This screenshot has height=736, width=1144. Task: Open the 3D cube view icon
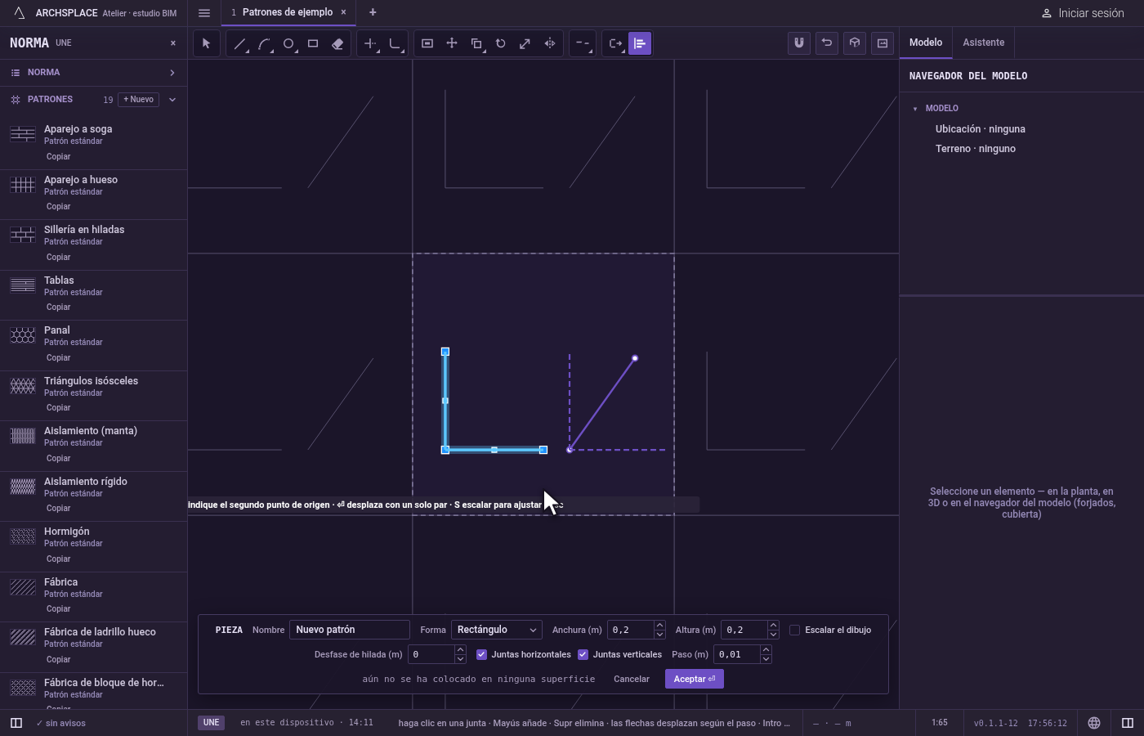click(x=855, y=43)
